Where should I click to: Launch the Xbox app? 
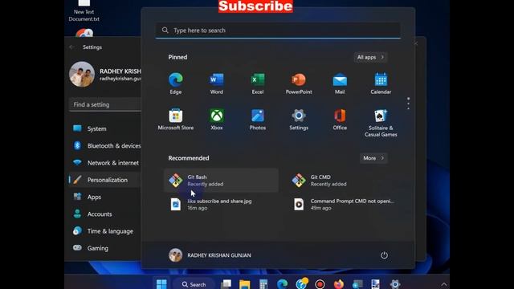click(217, 120)
